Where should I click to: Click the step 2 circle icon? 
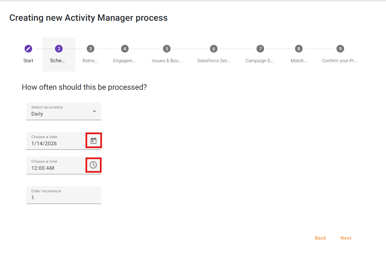click(x=59, y=49)
